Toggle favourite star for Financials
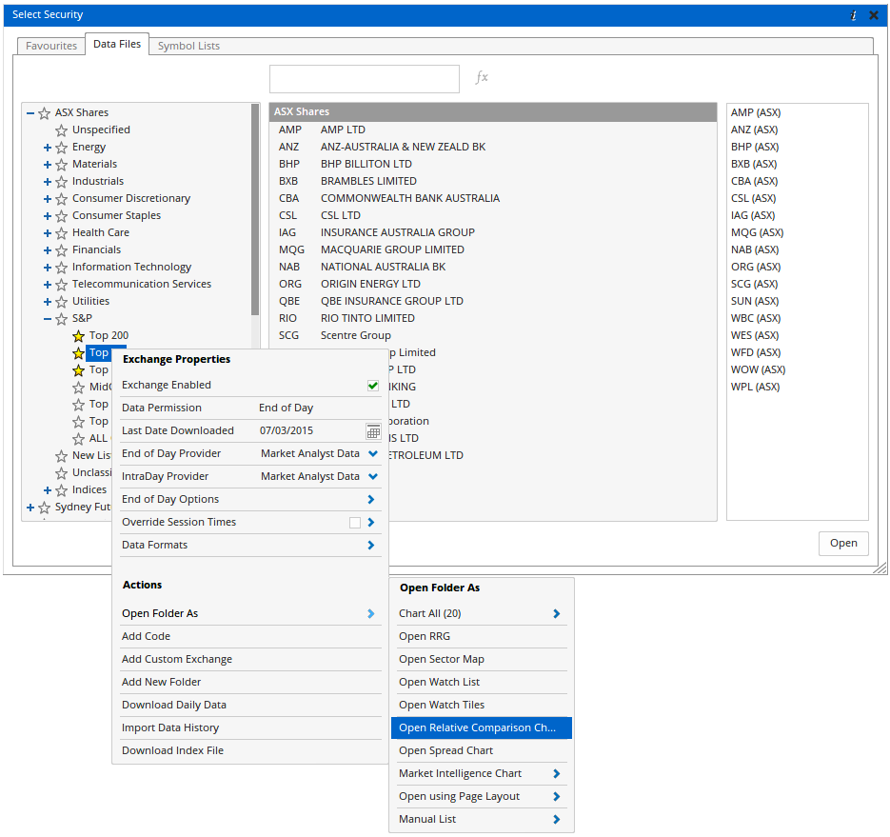890x837 pixels. [x=61, y=249]
